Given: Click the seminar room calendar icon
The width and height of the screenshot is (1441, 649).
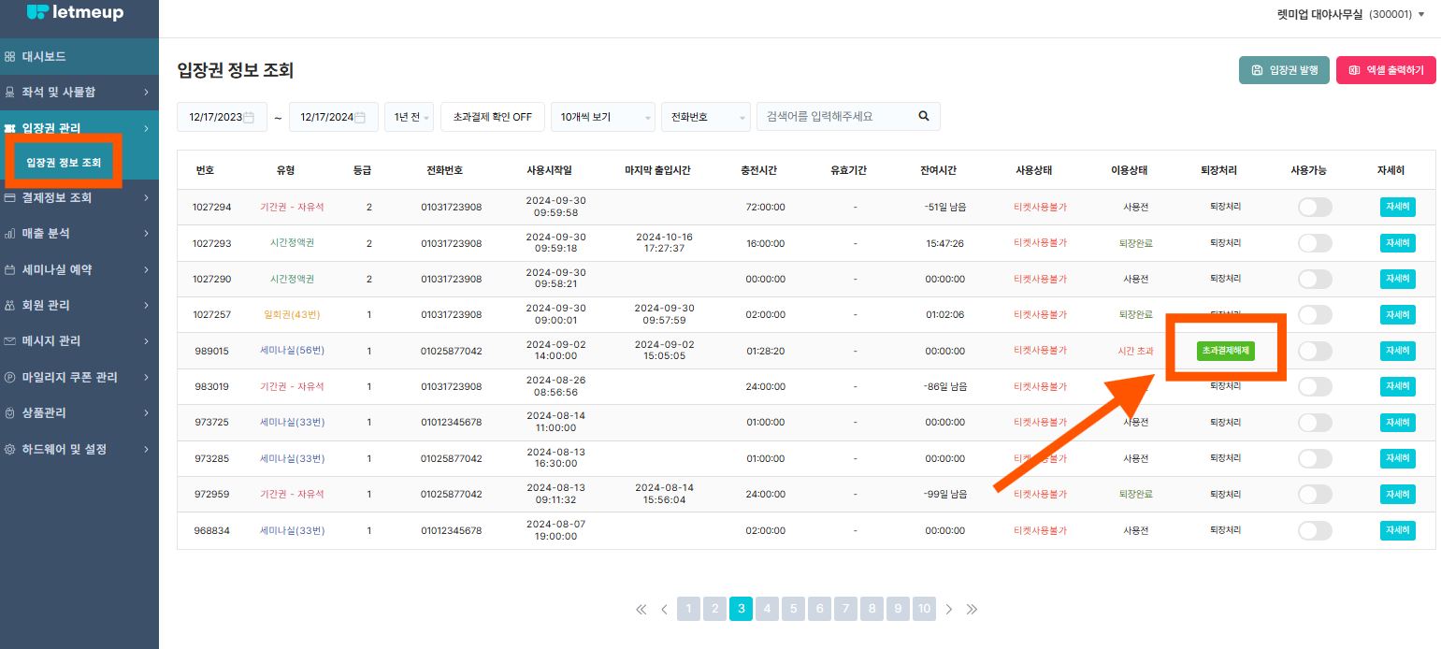Looking at the screenshot, I should (x=9, y=269).
